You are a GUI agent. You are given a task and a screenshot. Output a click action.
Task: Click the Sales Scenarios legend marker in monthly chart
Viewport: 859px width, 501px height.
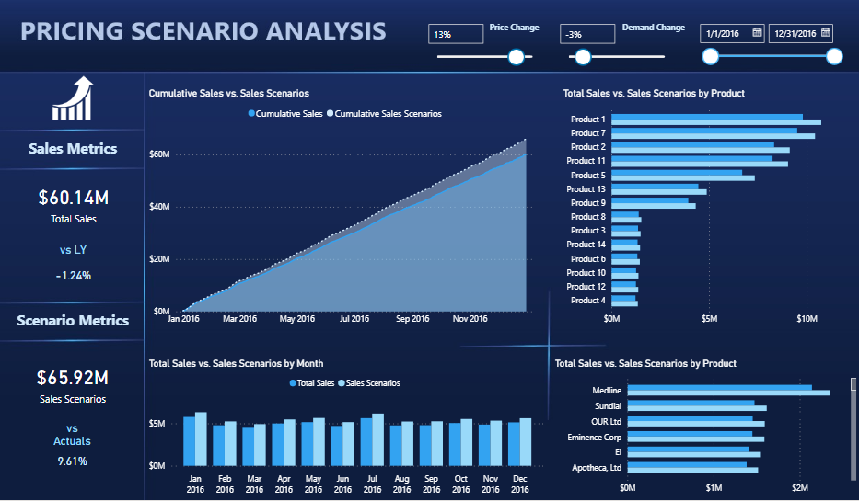(343, 383)
